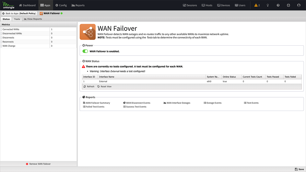Click the Connected WANs metric row

point(38,29)
